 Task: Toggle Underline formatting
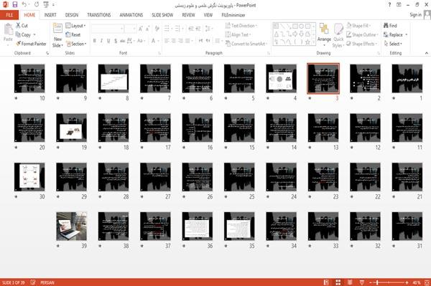(108, 41)
